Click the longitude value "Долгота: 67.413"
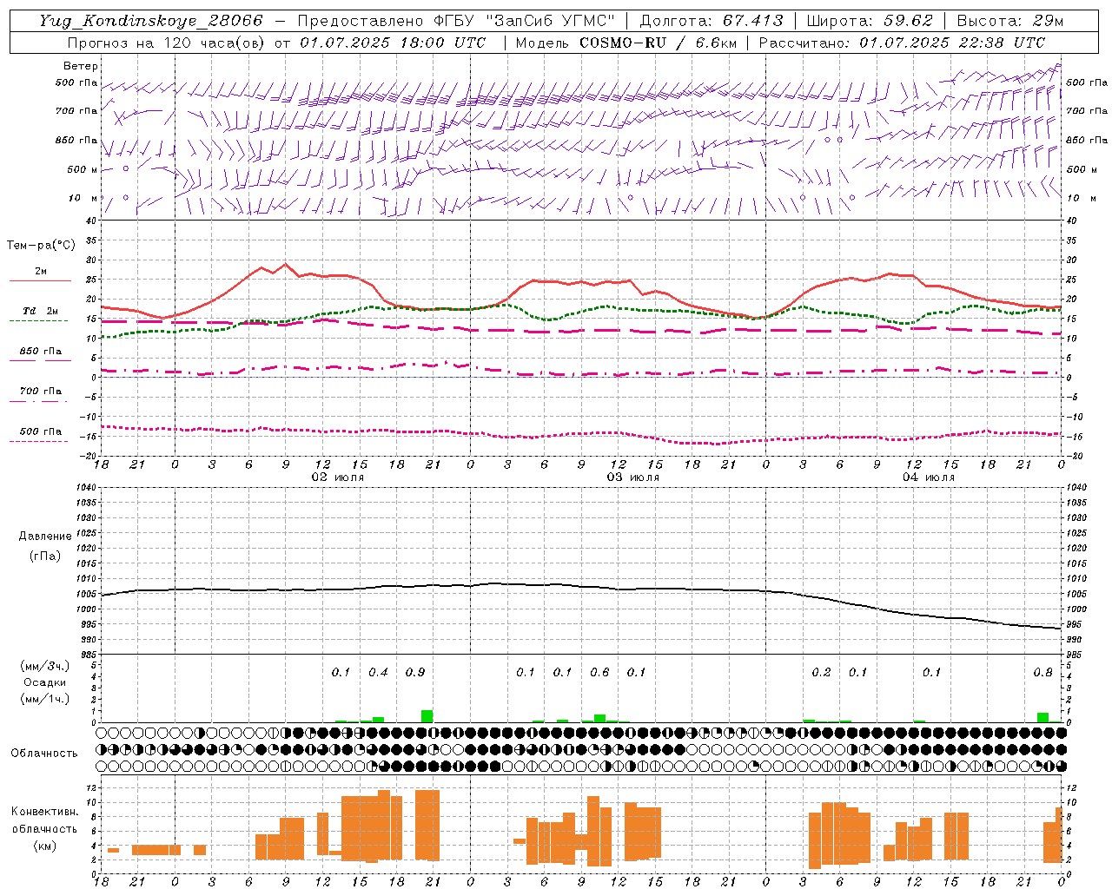1112x889 pixels. [711, 21]
